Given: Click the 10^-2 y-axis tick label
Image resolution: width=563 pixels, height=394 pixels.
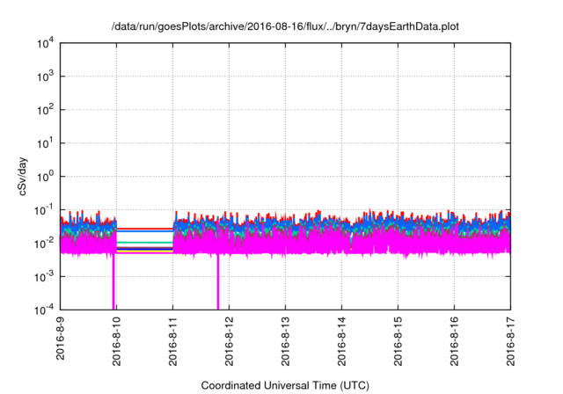Looking at the screenshot, I should [x=44, y=244].
